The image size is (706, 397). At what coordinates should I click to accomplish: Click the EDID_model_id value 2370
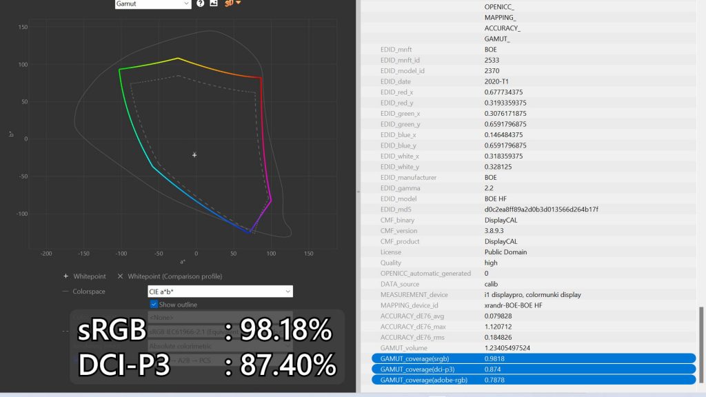[x=492, y=71]
